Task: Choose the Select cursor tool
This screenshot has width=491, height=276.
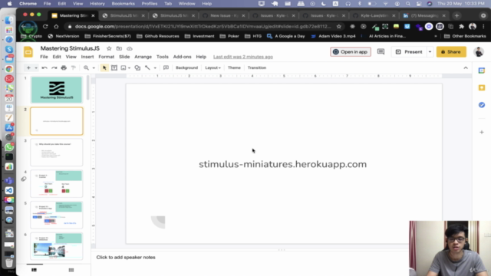Action: (104, 67)
